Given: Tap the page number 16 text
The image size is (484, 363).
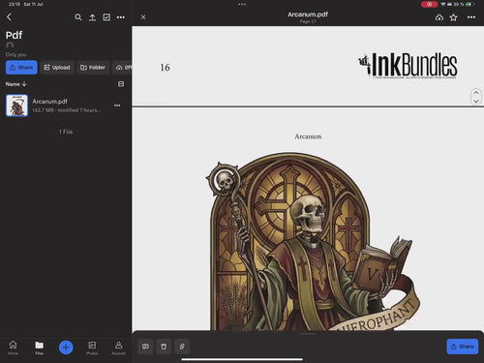Looking at the screenshot, I should coord(165,68).
